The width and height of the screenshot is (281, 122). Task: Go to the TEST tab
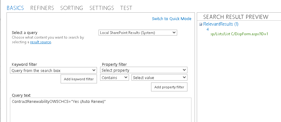pos(126,8)
